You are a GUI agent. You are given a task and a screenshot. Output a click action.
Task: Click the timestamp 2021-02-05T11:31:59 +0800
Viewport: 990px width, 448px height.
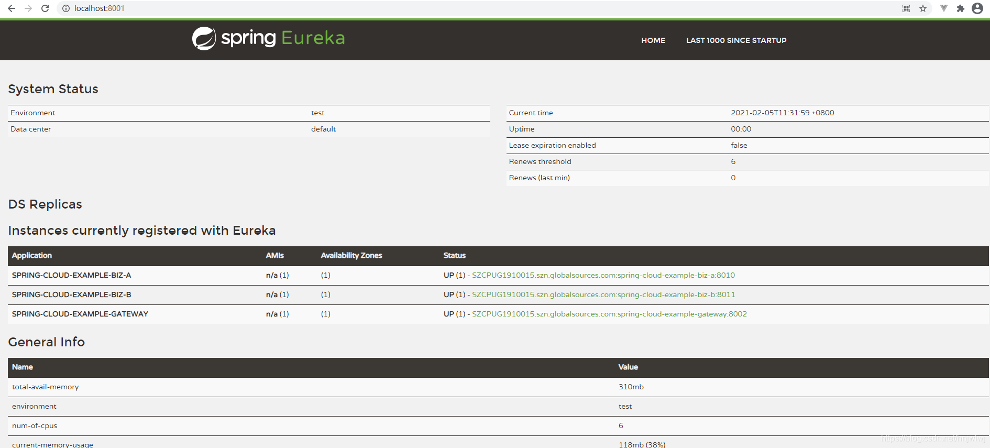click(x=783, y=113)
